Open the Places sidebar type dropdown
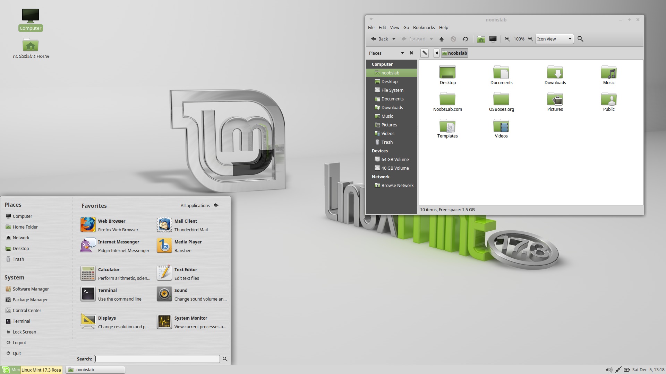Image resolution: width=666 pixels, height=374 pixels. (402, 53)
